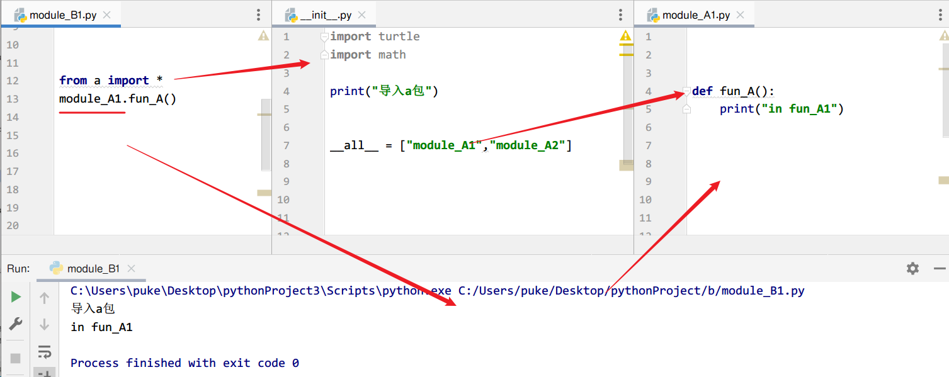This screenshot has height=377, width=949.
Task: Collapse import turtle fold marker
Action: [324, 37]
